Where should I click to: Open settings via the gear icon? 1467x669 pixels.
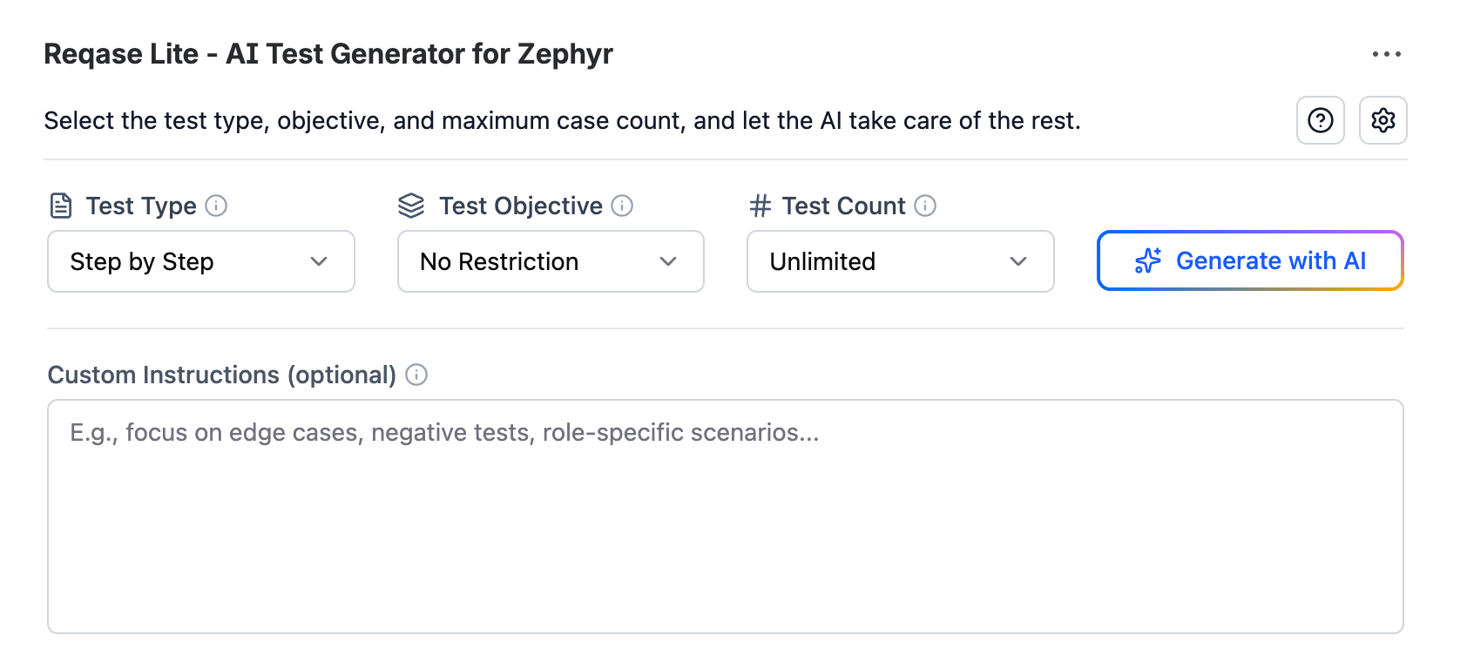coord(1383,120)
